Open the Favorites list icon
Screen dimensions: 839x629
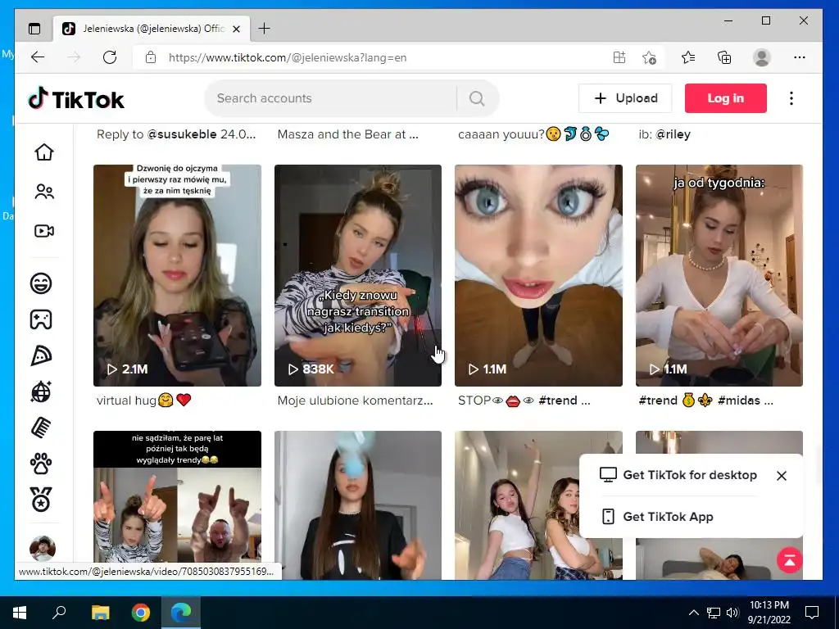[688, 57]
